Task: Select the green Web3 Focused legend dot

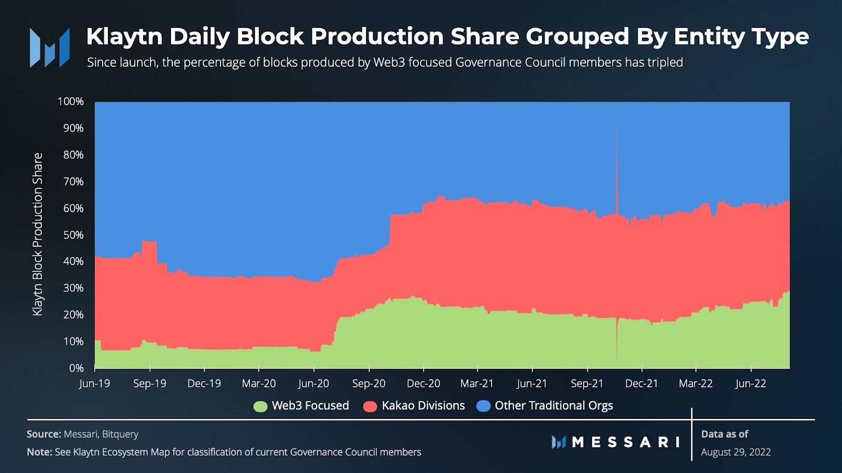Action: pos(260,406)
